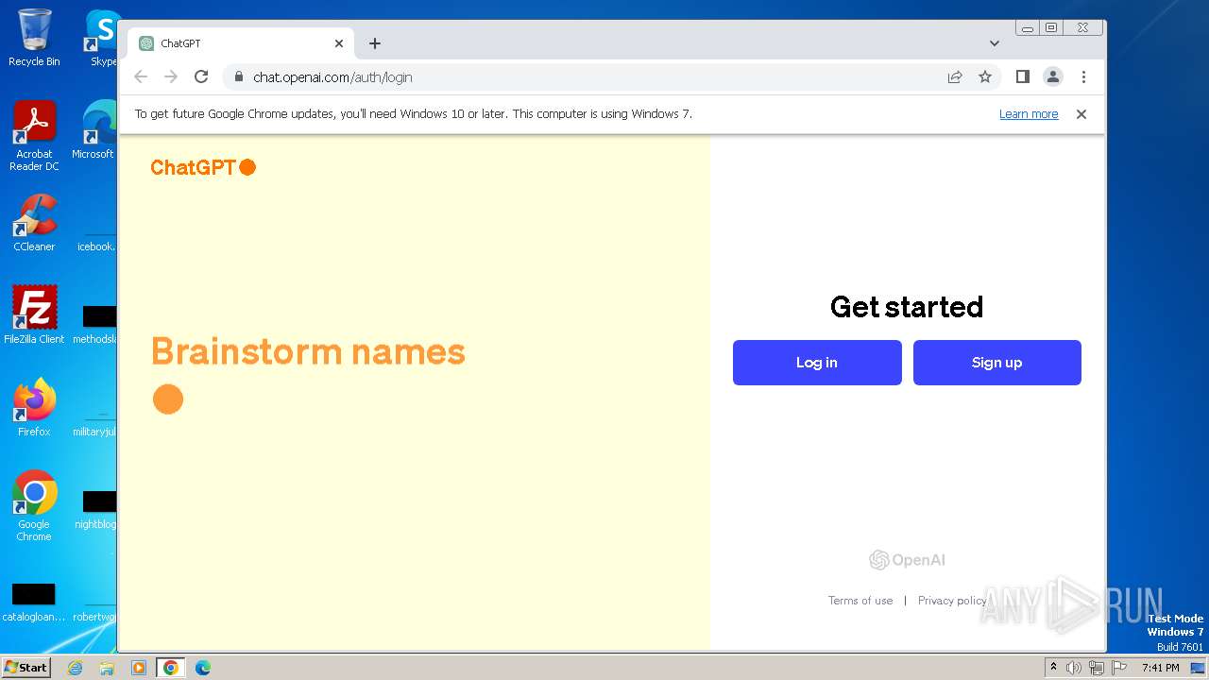The width and height of the screenshot is (1209, 680).
Task: Open Windows Explorer from taskbar
Action: pos(107,668)
